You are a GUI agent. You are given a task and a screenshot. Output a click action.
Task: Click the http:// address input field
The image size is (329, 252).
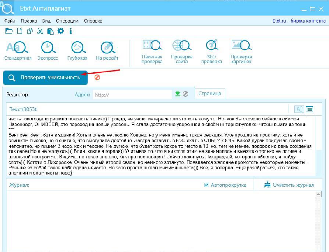[x=132, y=95]
